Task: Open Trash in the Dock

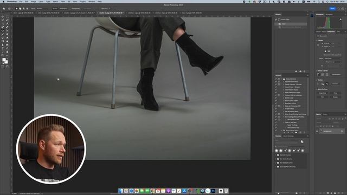Action: coord(226,191)
